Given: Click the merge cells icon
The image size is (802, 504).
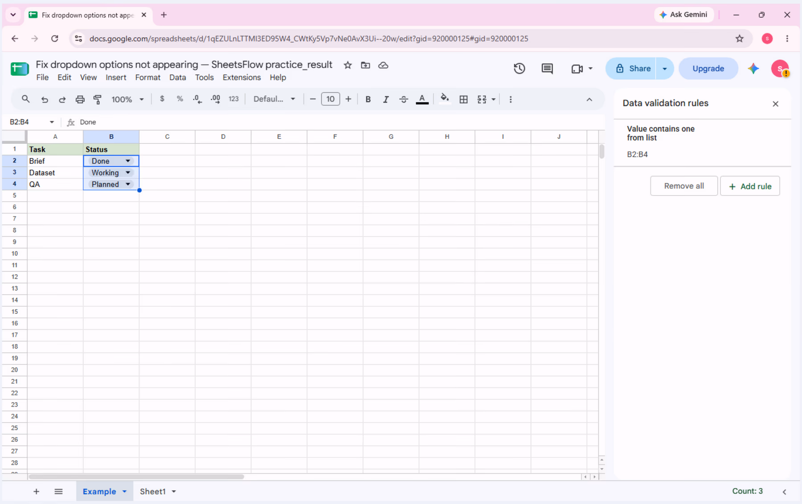Looking at the screenshot, I should click(x=482, y=99).
